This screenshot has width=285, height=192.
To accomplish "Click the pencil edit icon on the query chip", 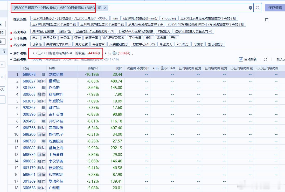I will tap(100, 8).
